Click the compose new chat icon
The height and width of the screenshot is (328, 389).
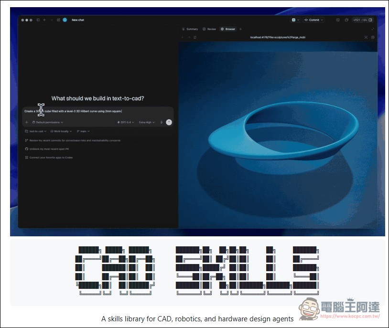point(59,20)
